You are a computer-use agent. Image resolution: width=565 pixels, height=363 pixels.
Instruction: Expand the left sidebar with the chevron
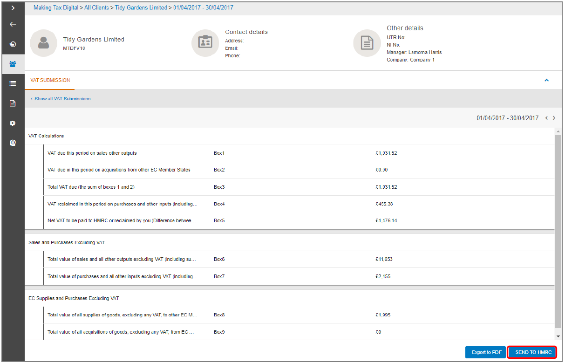click(x=13, y=8)
